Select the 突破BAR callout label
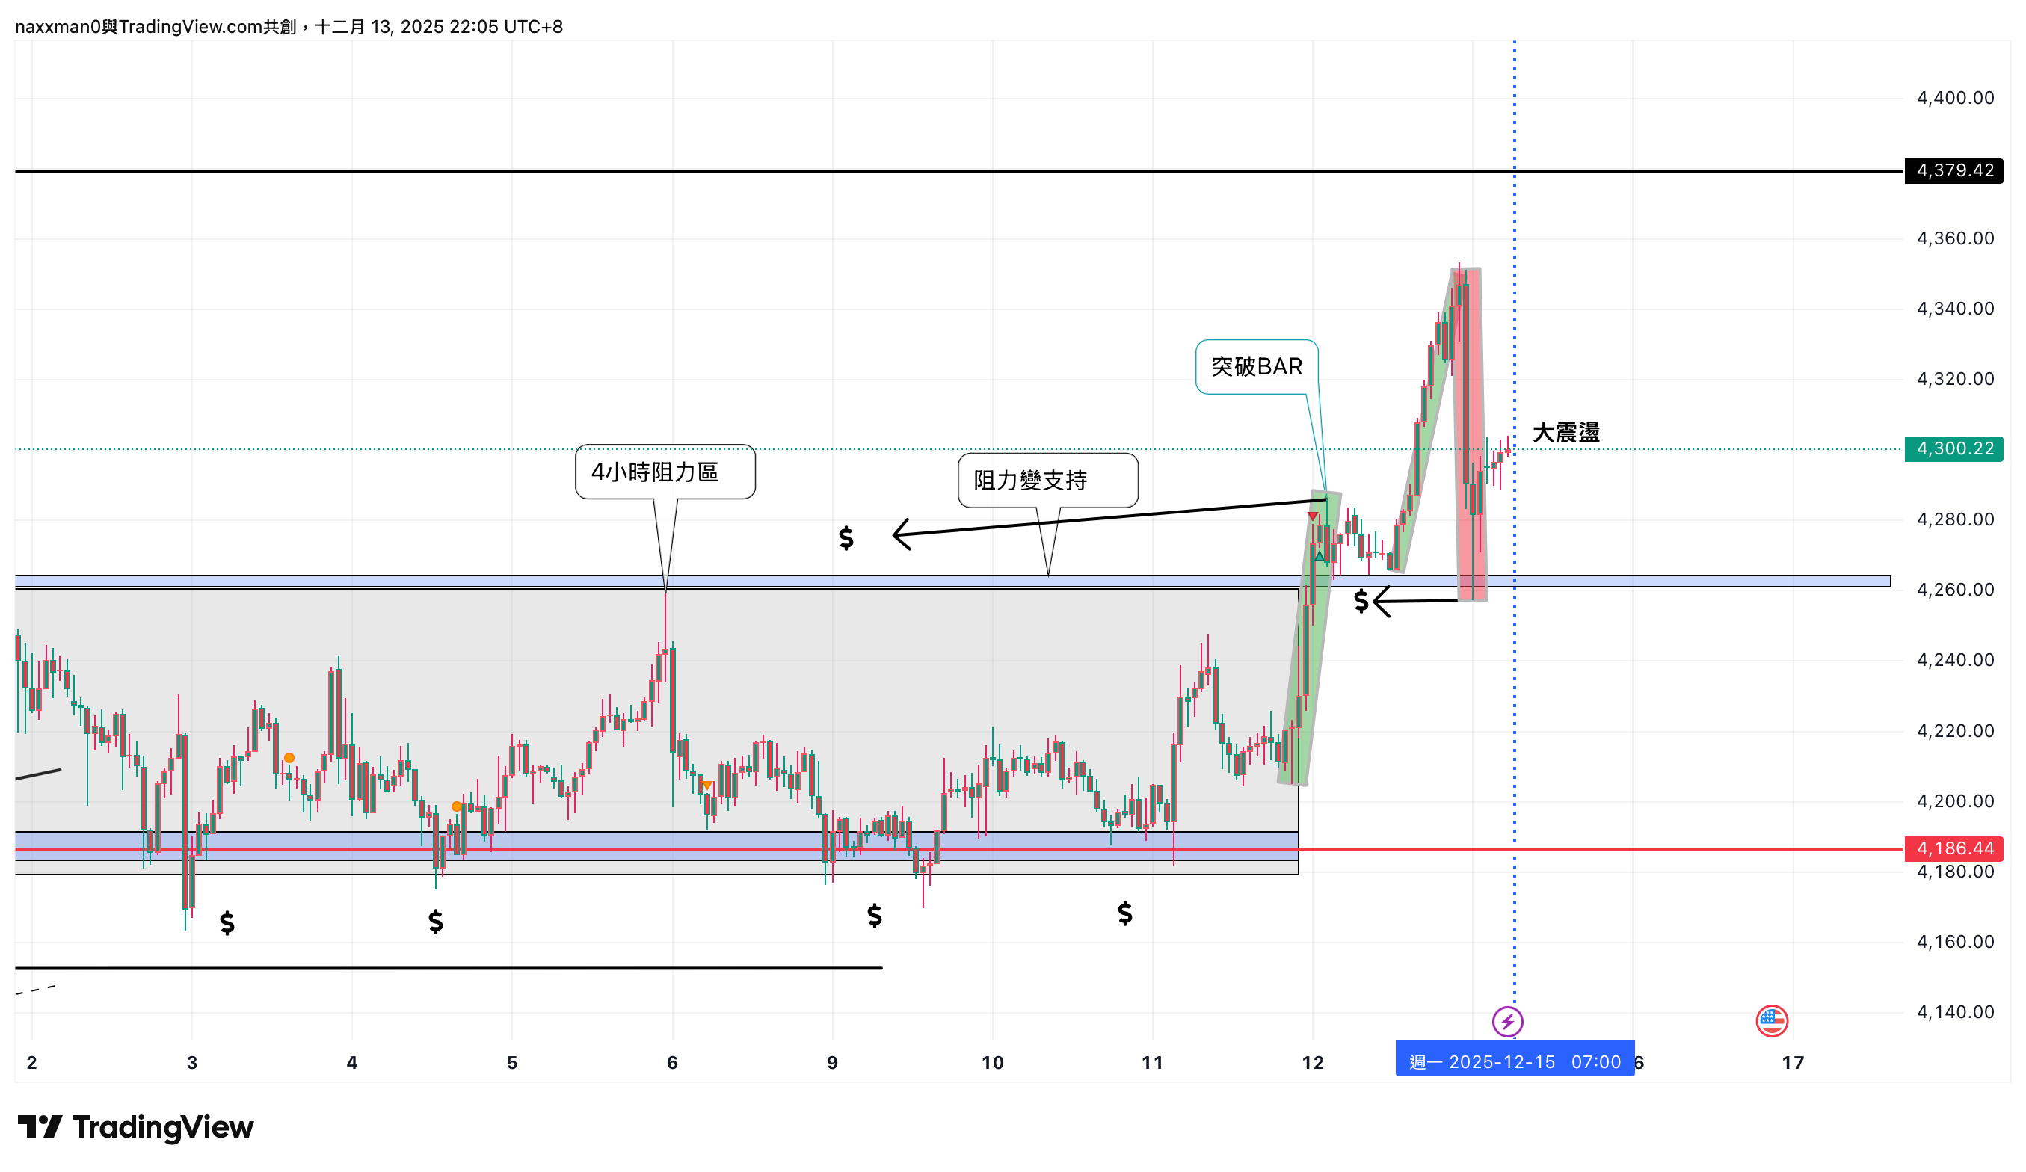 point(1257,367)
